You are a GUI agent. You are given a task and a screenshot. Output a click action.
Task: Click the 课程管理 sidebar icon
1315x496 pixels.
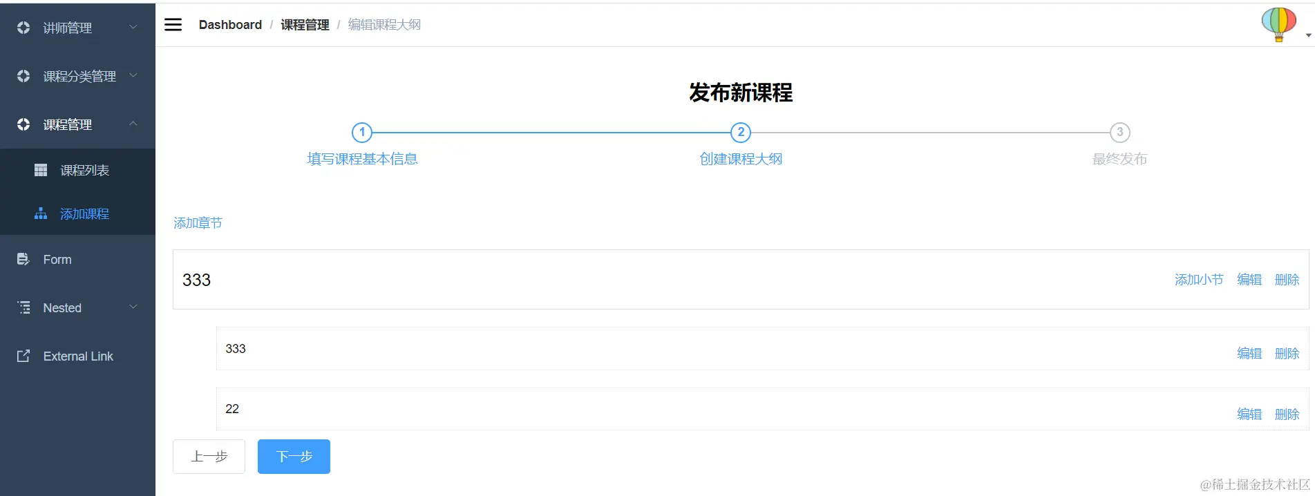click(x=23, y=124)
